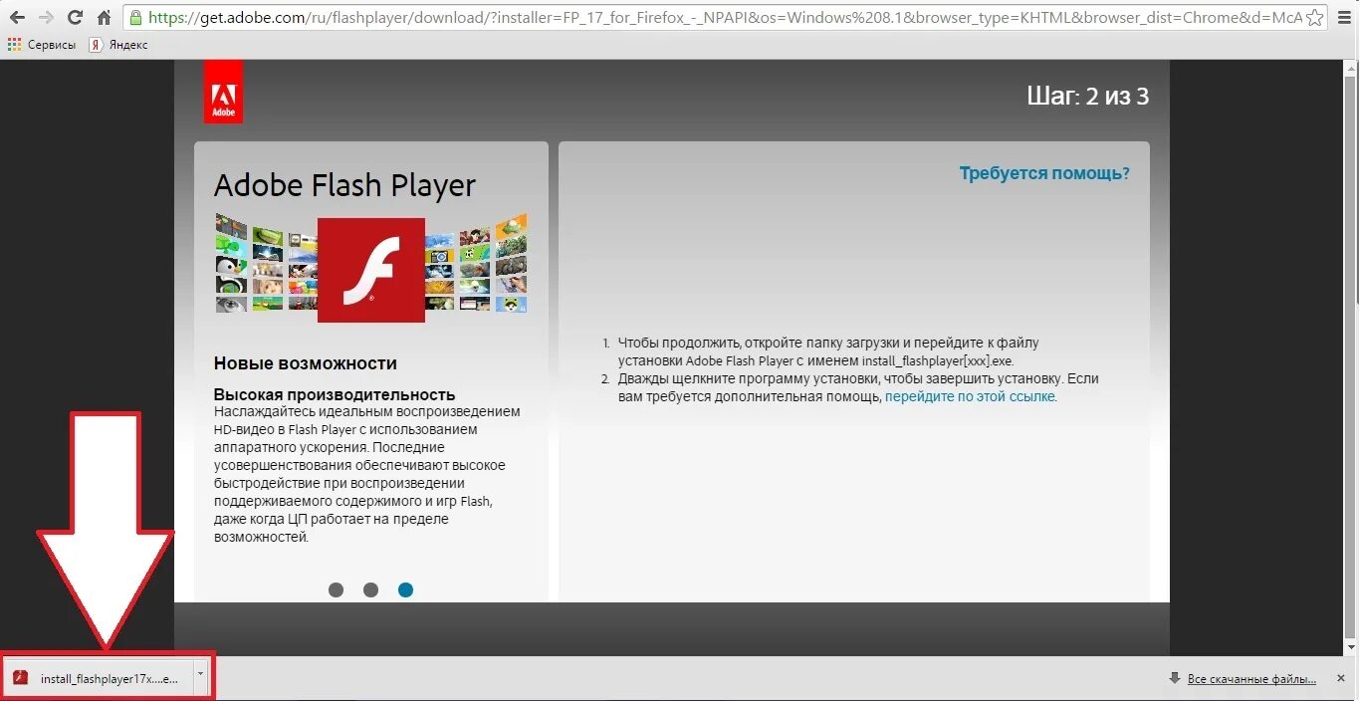The image size is (1360, 701).
Task: Click the Новые возможности heading
Action: click(305, 363)
